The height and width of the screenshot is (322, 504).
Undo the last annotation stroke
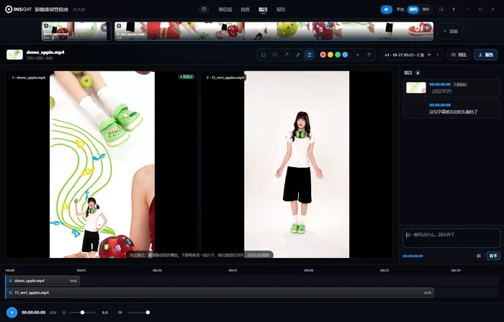pyautogui.click(x=358, y=55)
